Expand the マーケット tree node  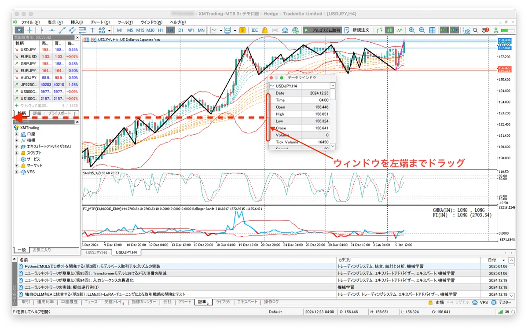pyautogui.click(x=17, y=165)
